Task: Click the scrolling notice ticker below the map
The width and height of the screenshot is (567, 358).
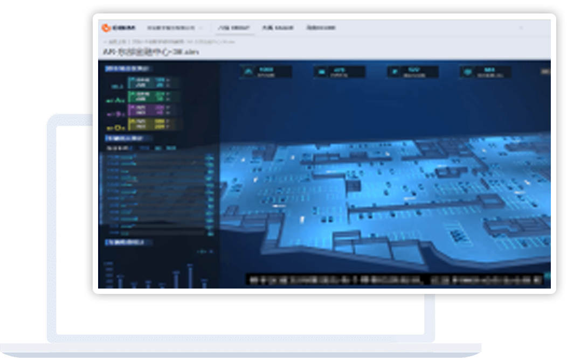Action: (393, 280)
